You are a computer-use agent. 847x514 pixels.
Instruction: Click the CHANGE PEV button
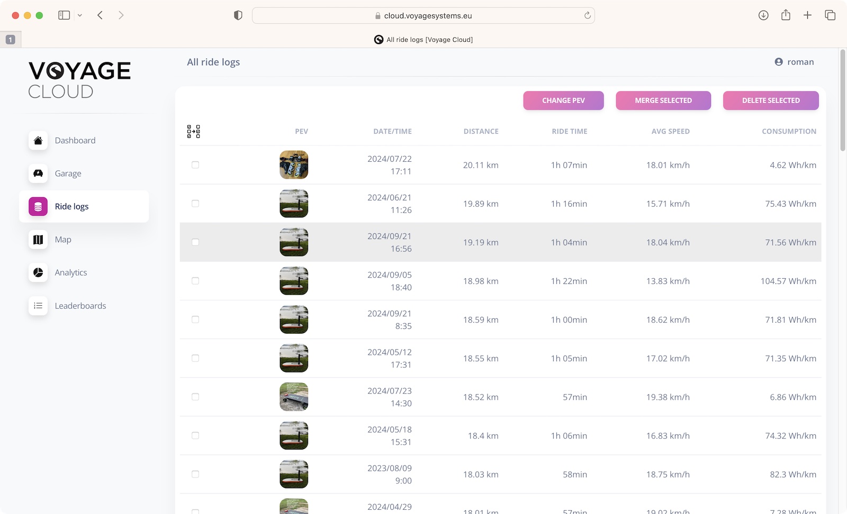563,100
